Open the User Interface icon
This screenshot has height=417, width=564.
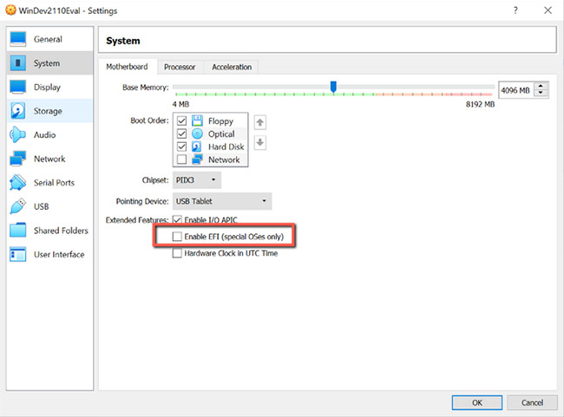17,254
